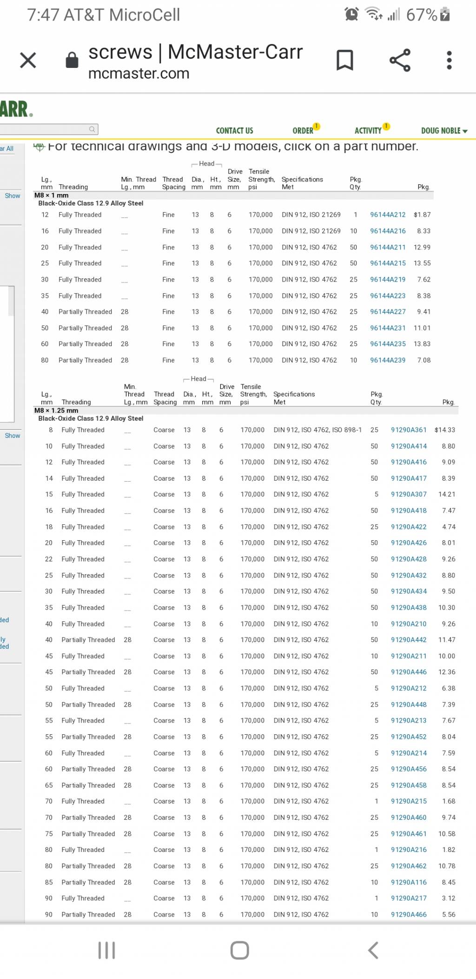
Task: Click the lower Show sidebar link
Action: point(13,436)
